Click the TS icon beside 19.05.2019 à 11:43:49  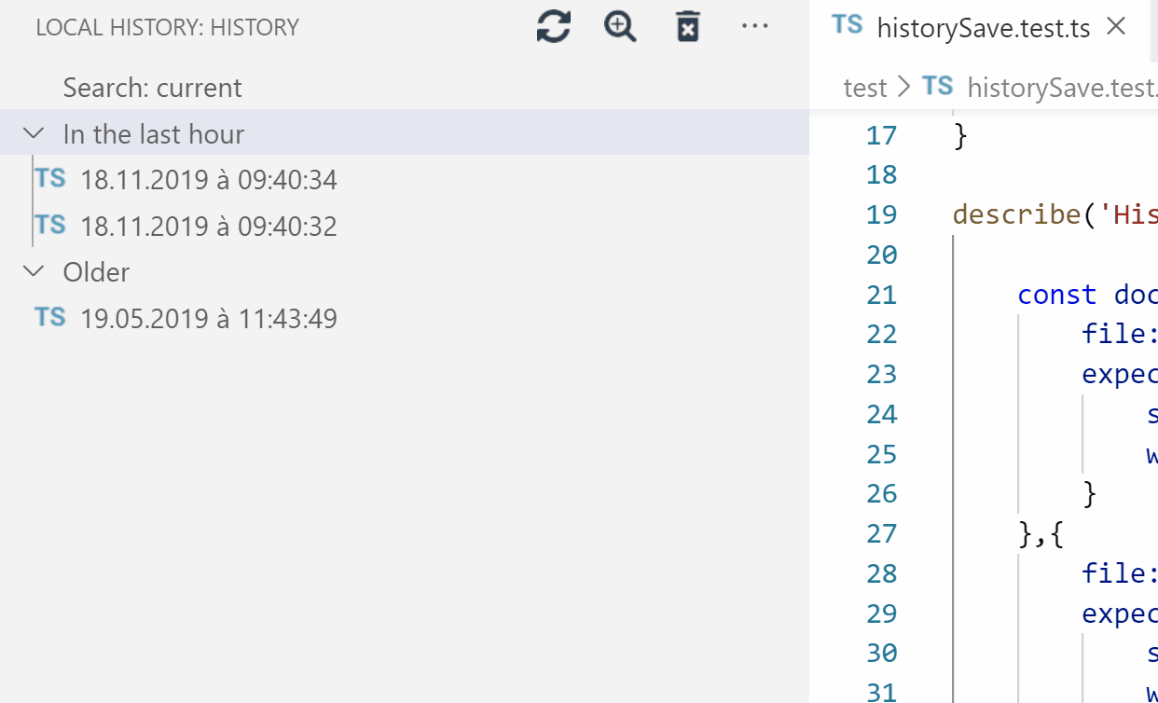point(49,317)
